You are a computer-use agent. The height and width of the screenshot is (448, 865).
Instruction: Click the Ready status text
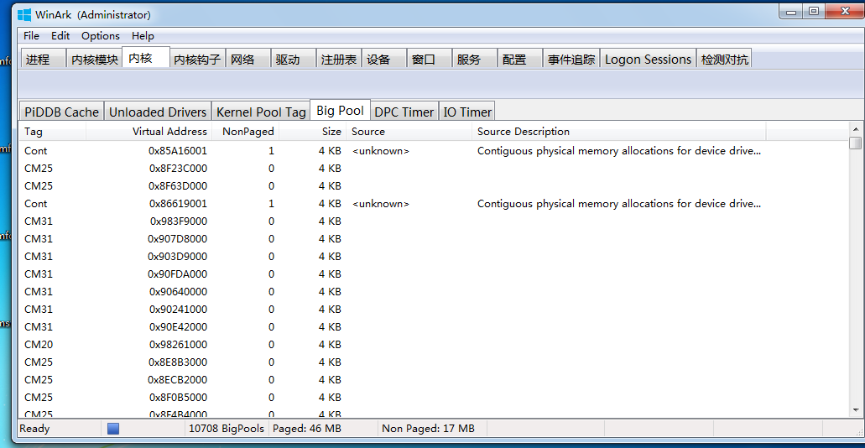34,429
